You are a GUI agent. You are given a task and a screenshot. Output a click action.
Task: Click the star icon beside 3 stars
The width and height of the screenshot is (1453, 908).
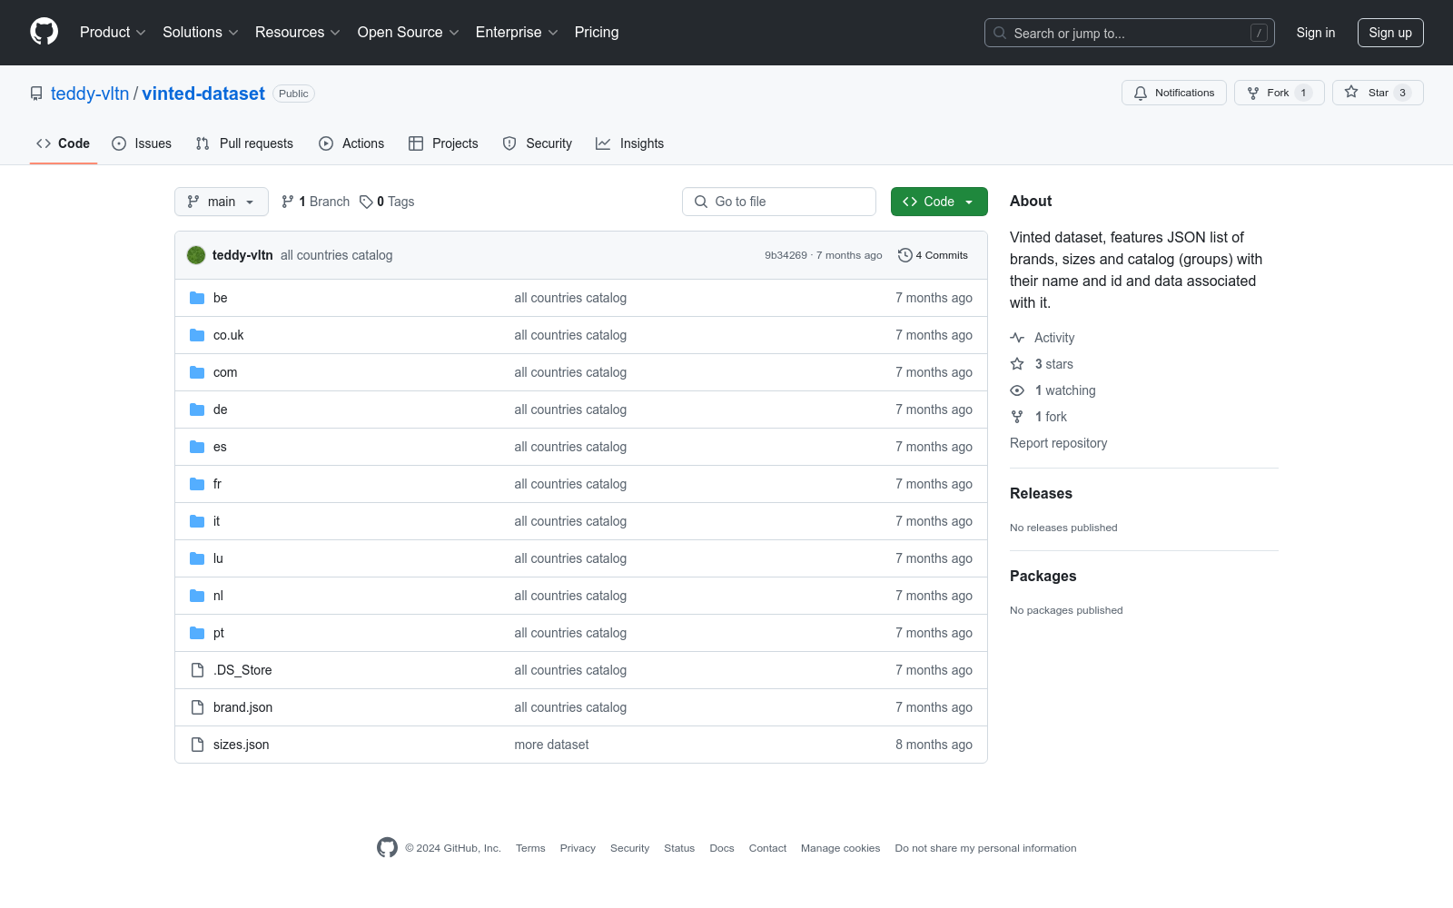1017,364
